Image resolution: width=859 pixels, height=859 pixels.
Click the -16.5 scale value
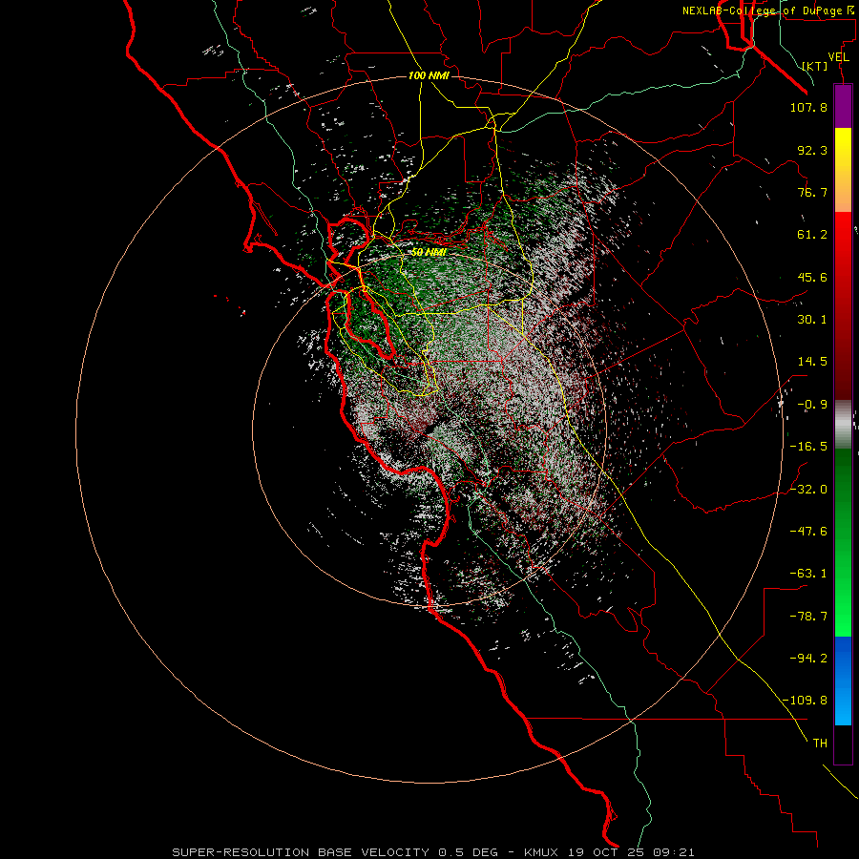click(x=808, y=447)
